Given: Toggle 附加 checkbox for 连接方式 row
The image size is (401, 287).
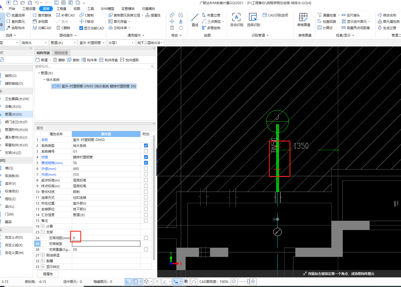Looking at the screenshot, I should pos(146,197).
